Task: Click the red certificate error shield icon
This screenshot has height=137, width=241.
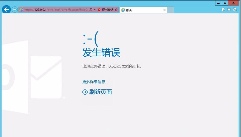Action: 99,10
